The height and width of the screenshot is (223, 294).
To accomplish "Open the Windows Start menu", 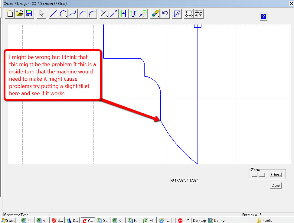I will 8,220.
